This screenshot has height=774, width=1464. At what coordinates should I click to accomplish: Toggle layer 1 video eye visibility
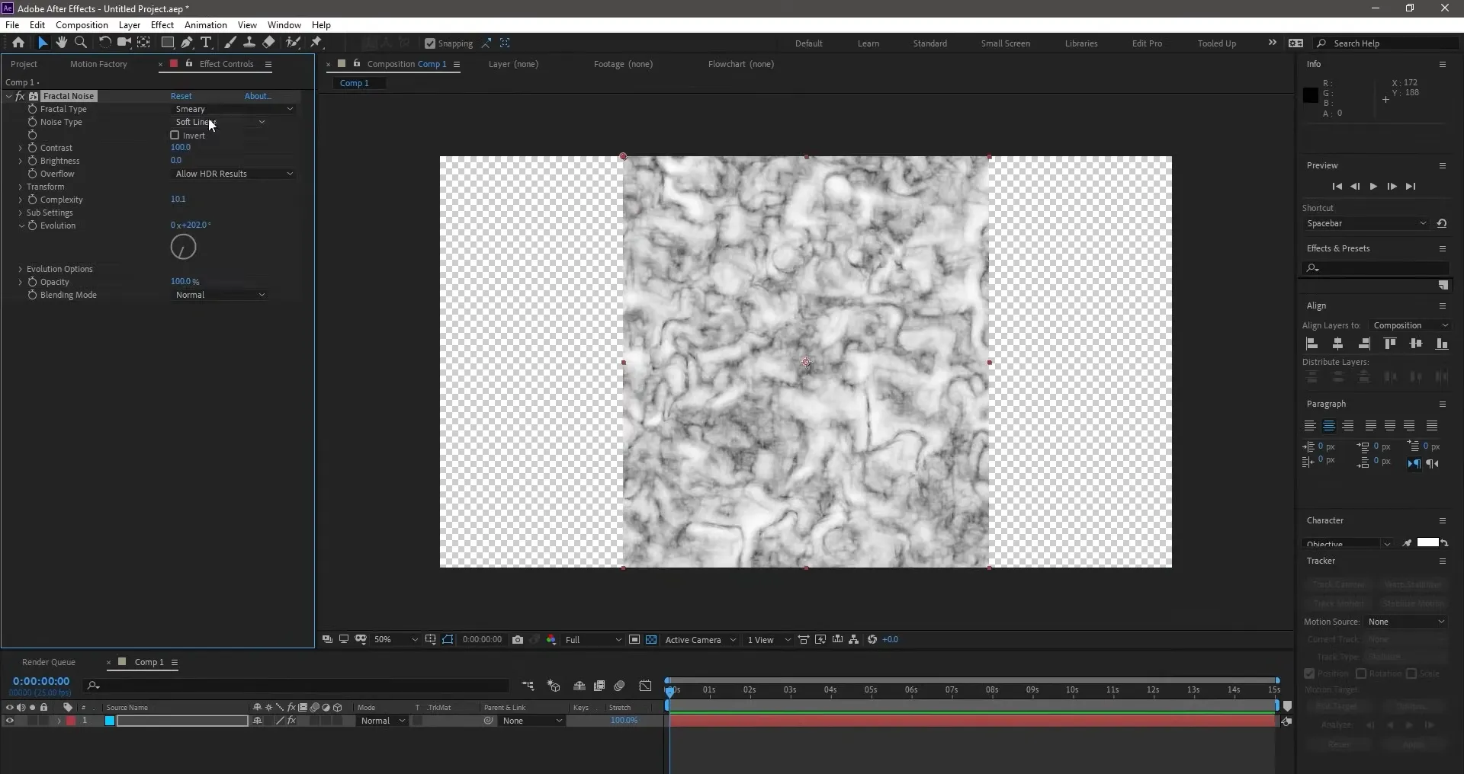[x=10, y=721]
